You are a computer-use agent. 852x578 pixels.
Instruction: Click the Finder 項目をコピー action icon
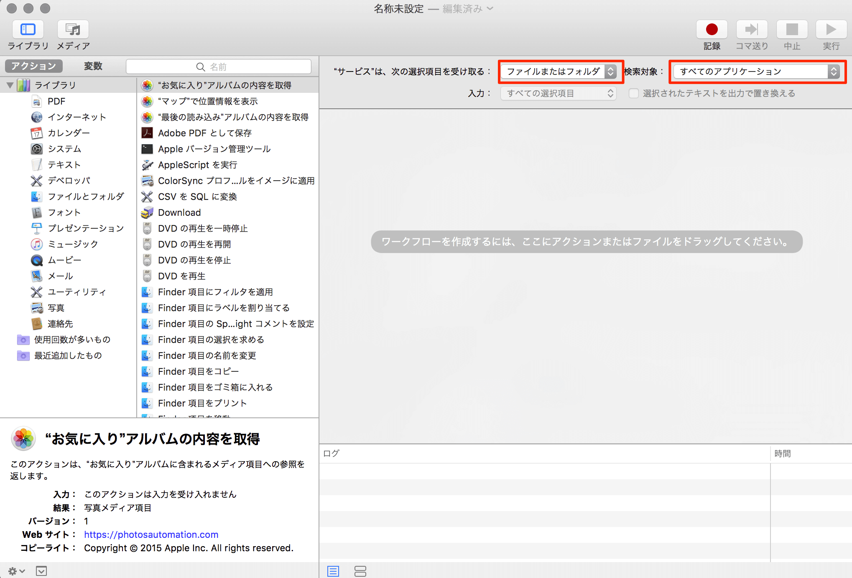pyautogui.click(x=145, y=371)
